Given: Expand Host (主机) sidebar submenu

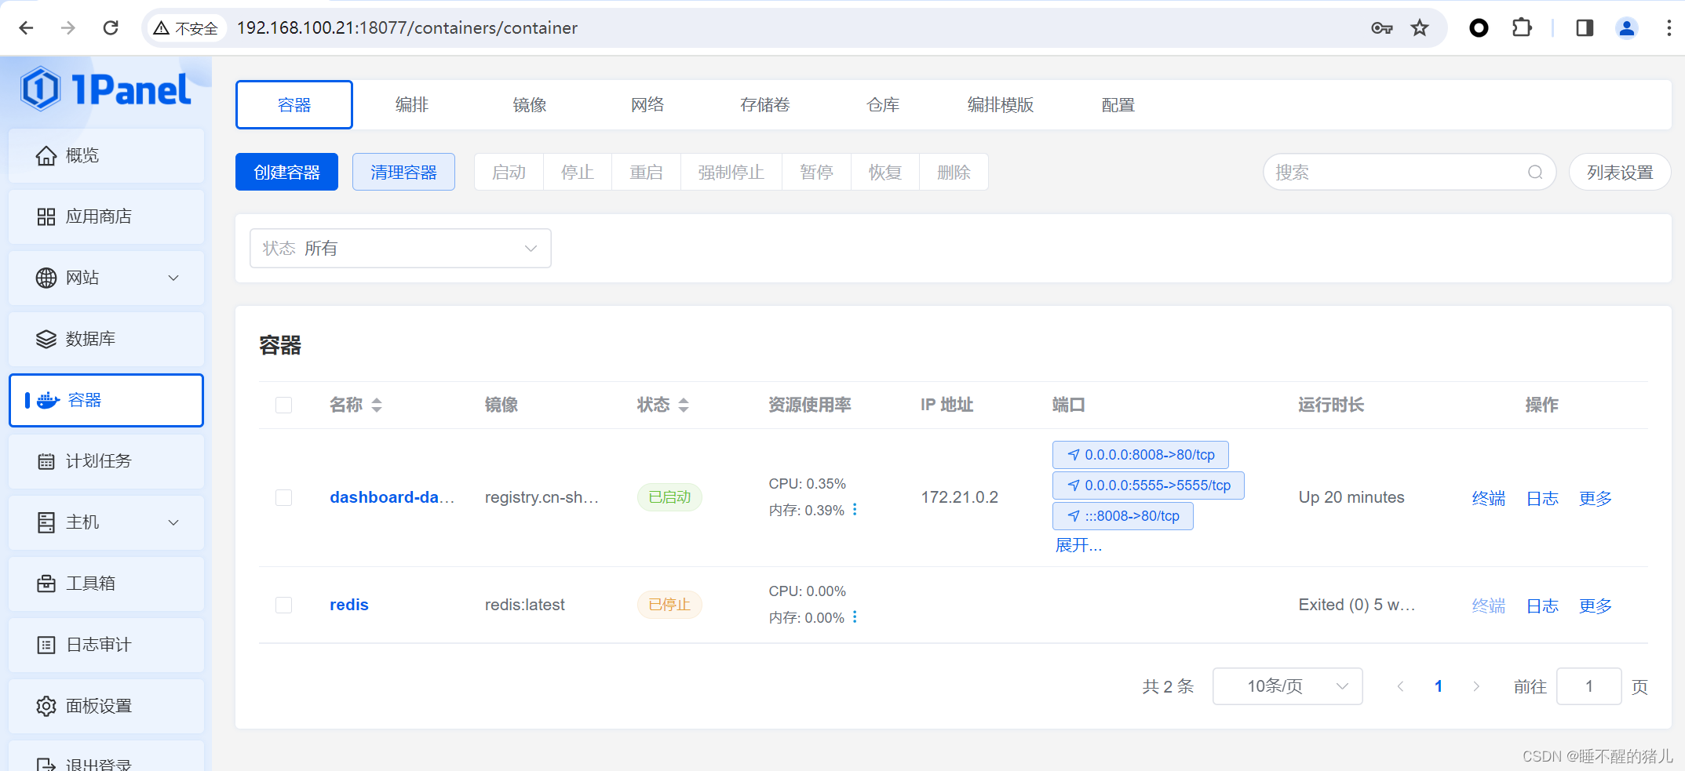Looking at the screenshot, I should [x=106, y=522].
